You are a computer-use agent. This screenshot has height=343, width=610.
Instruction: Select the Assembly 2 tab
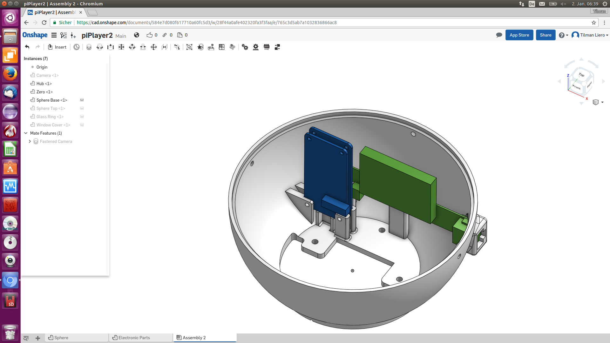click(205, 338)
